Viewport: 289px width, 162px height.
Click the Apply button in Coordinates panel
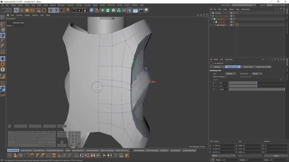[276, 156]
